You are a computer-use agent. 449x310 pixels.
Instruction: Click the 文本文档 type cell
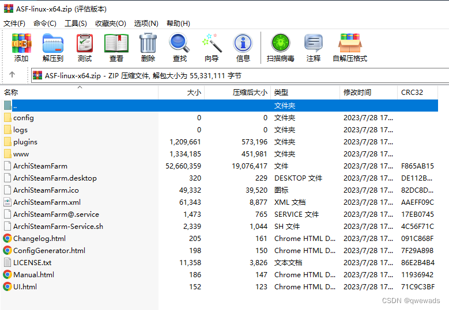click(288, 263)
